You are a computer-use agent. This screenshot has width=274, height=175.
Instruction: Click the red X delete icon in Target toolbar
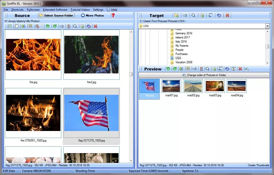pyautogui.click(x=227, y=15)
